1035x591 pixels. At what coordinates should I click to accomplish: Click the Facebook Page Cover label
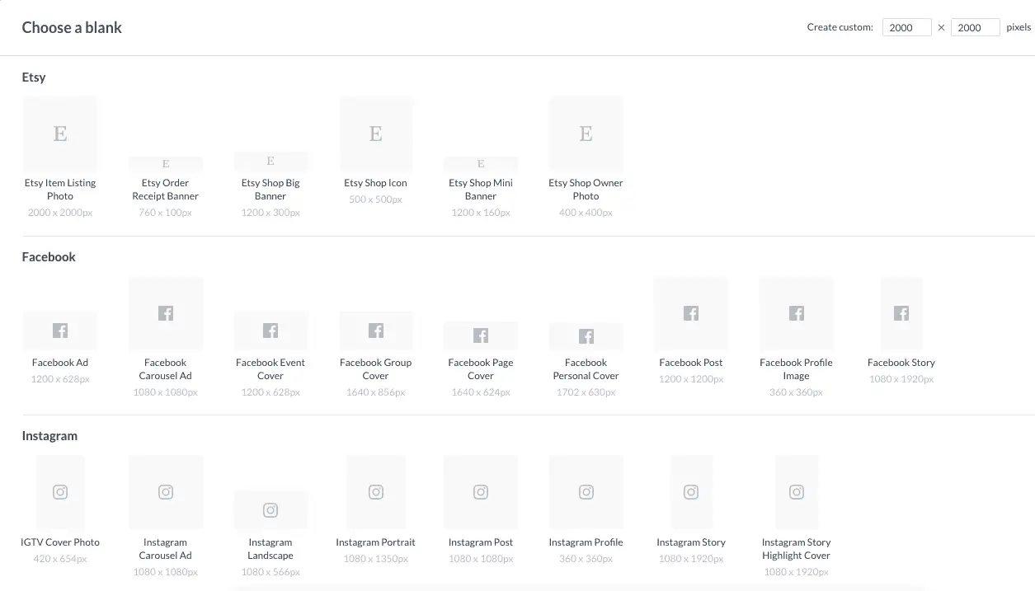coord(481,369)
